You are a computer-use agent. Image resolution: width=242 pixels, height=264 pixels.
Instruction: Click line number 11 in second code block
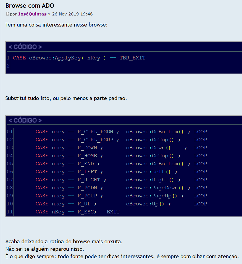click(10, 212)
